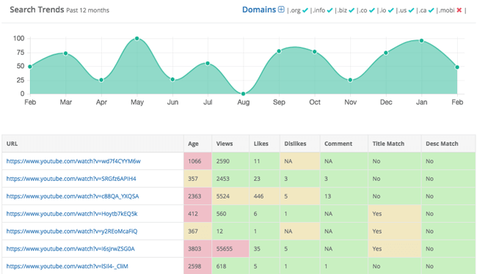Open the YouTube link ending Hoytb7kEQ5k
477x274 pixels.
[72, 214]
